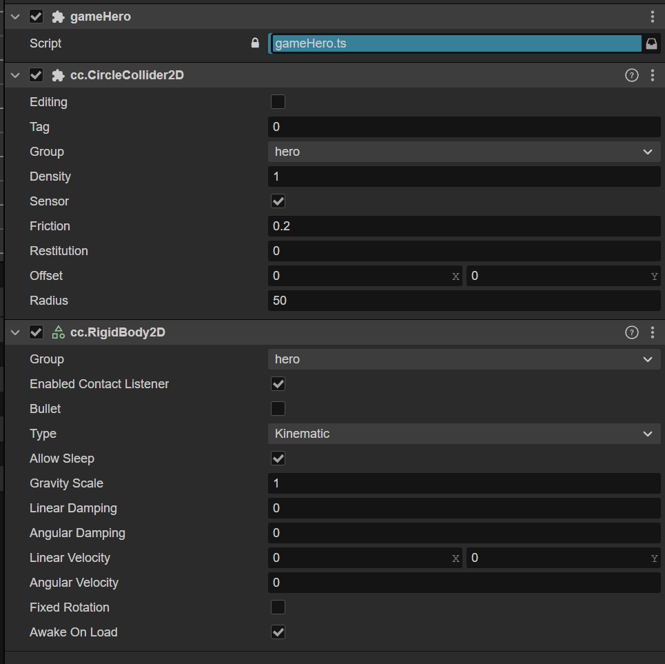This screenshot has height=664, width=665.
Task: Uncheck the Allow Sleep checkbox
Action: coord(278,459)
